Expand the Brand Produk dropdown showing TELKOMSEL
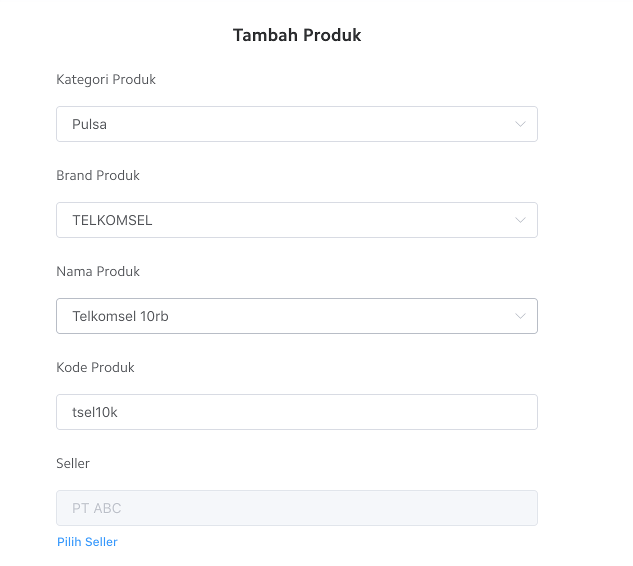The height and width of the screenshot is (566, 633). coord(296,220)
